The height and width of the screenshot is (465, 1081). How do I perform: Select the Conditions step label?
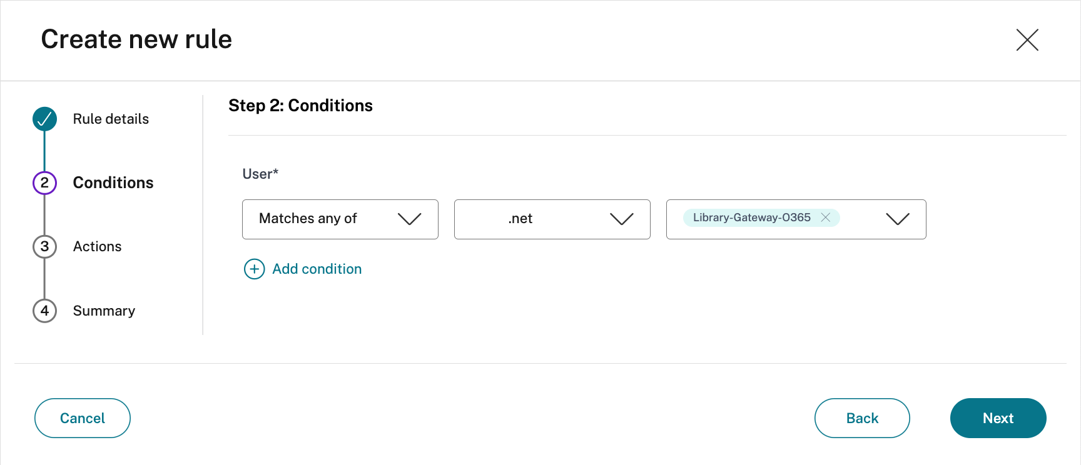pos(113,182)
